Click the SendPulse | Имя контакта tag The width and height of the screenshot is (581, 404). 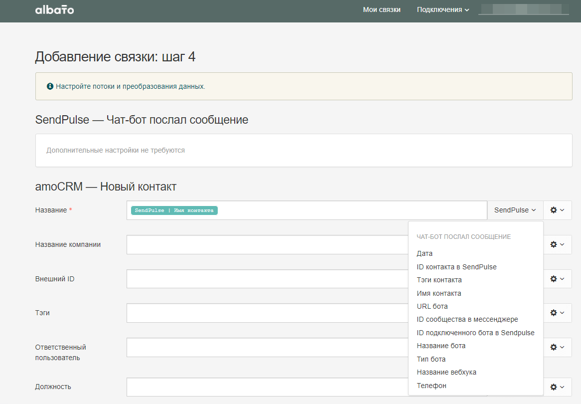point(174,210)
